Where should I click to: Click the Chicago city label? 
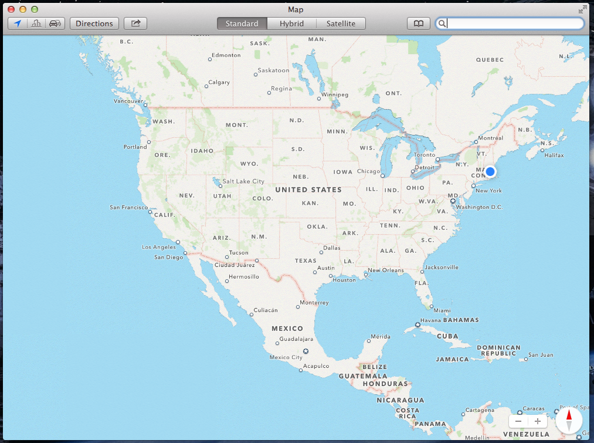[368, 171]
